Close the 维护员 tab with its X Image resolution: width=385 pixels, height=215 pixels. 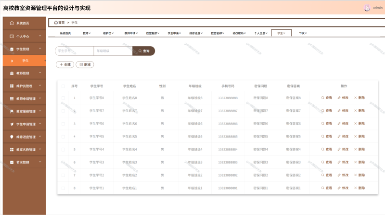click(x=113, y=33)
